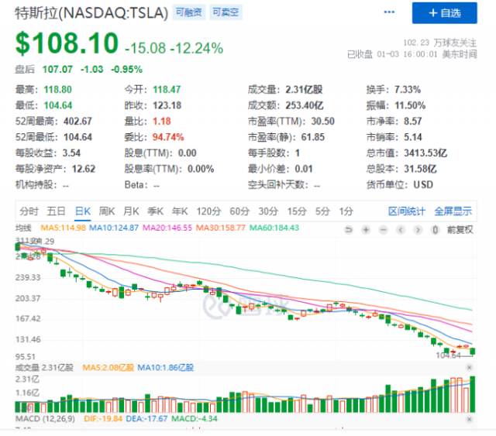496x436 pixels.
Task: Move chart left with previous arrow
Action: point(401,230)
